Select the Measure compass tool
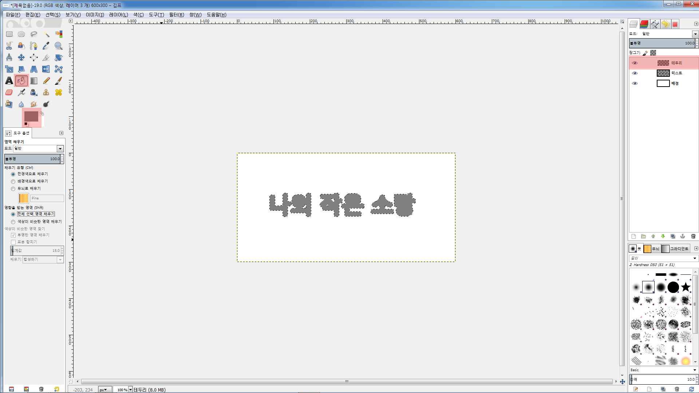Viewport: 699px width, 393px height. [9, 57]
